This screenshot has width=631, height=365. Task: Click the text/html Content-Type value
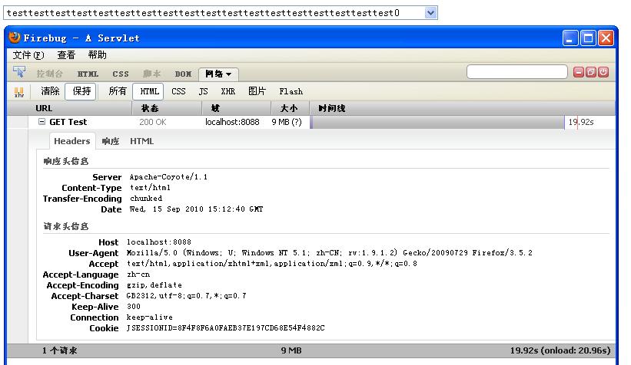(x=150, y=188)
